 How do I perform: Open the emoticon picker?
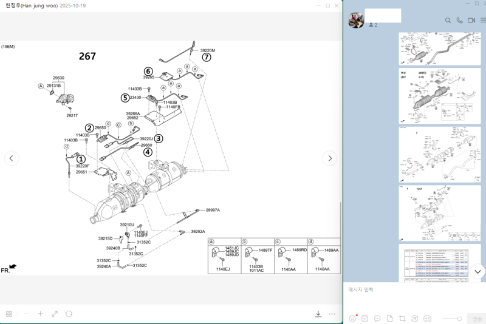click(352, 319)
